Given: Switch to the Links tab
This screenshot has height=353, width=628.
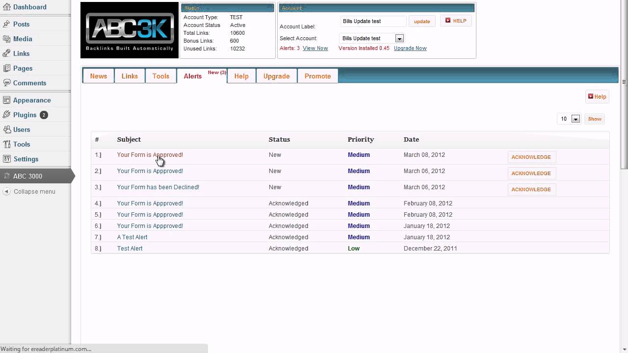Looking at the screenshot, I should coord(130,76).
